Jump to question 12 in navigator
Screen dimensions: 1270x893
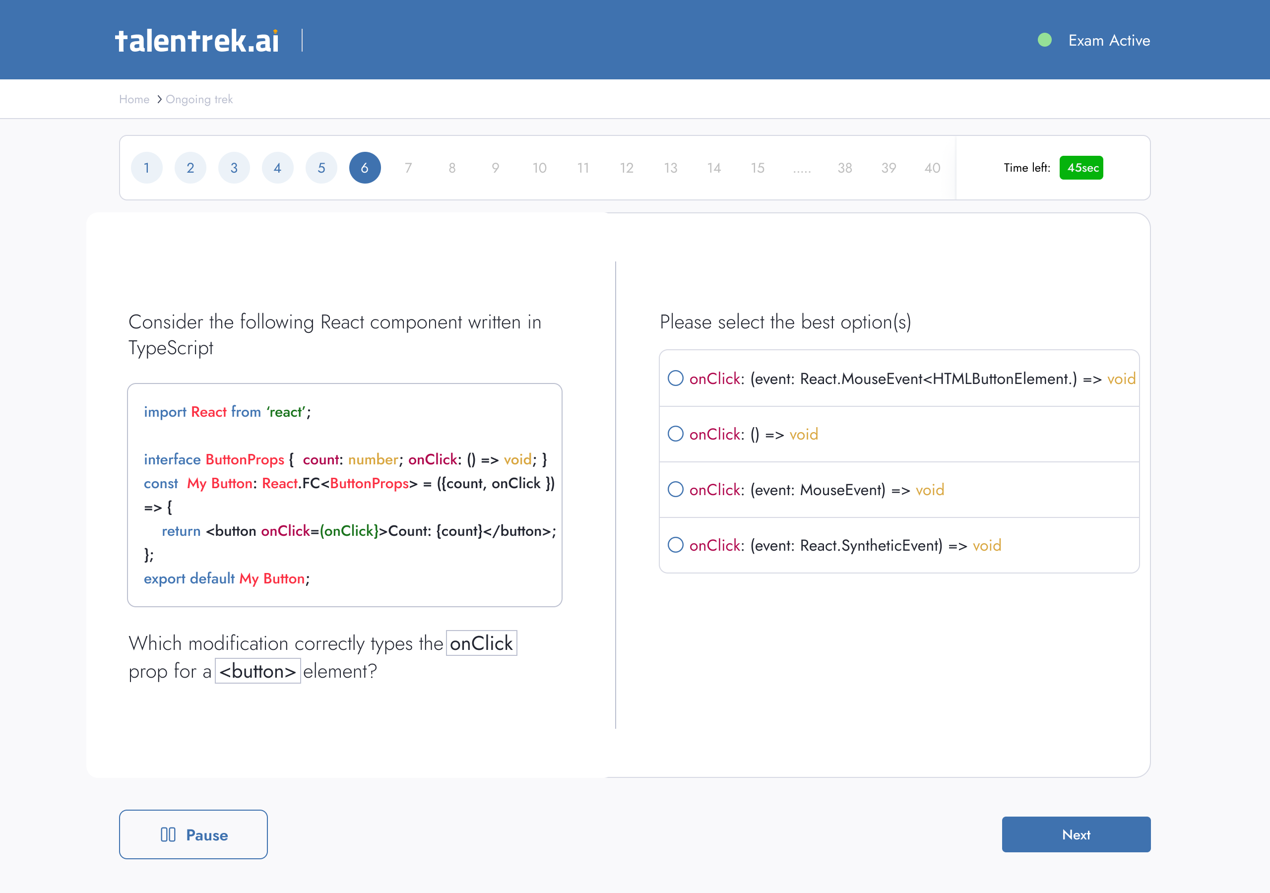pos(626,168)
